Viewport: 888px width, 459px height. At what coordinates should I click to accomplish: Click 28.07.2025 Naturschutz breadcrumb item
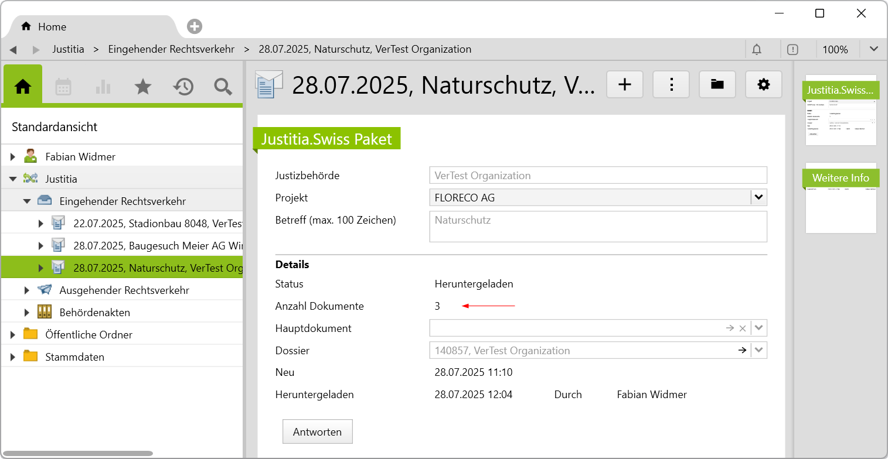point(365,50)
